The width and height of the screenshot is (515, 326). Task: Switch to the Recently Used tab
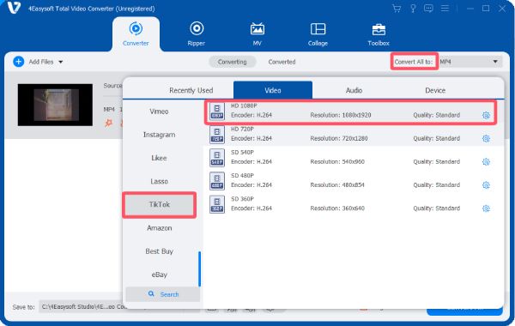pos(191,90)
